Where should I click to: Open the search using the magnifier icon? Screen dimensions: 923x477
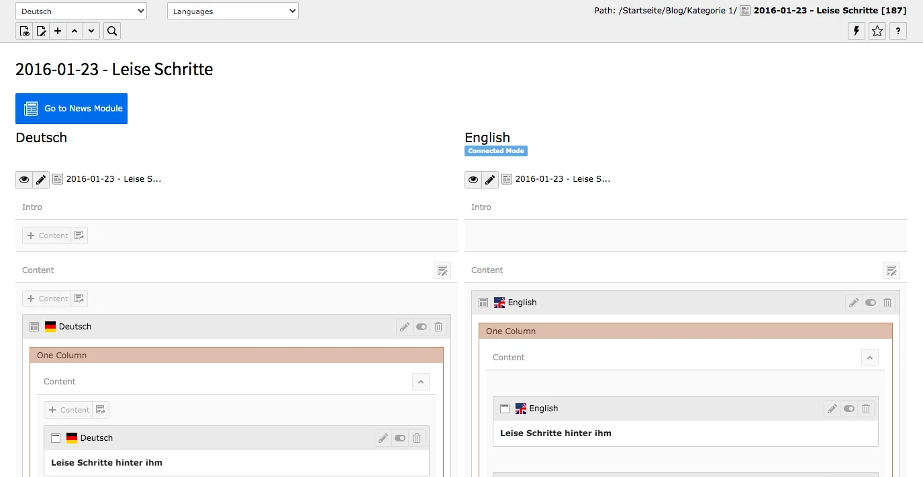pyautogui.click(x=111, y=31)
